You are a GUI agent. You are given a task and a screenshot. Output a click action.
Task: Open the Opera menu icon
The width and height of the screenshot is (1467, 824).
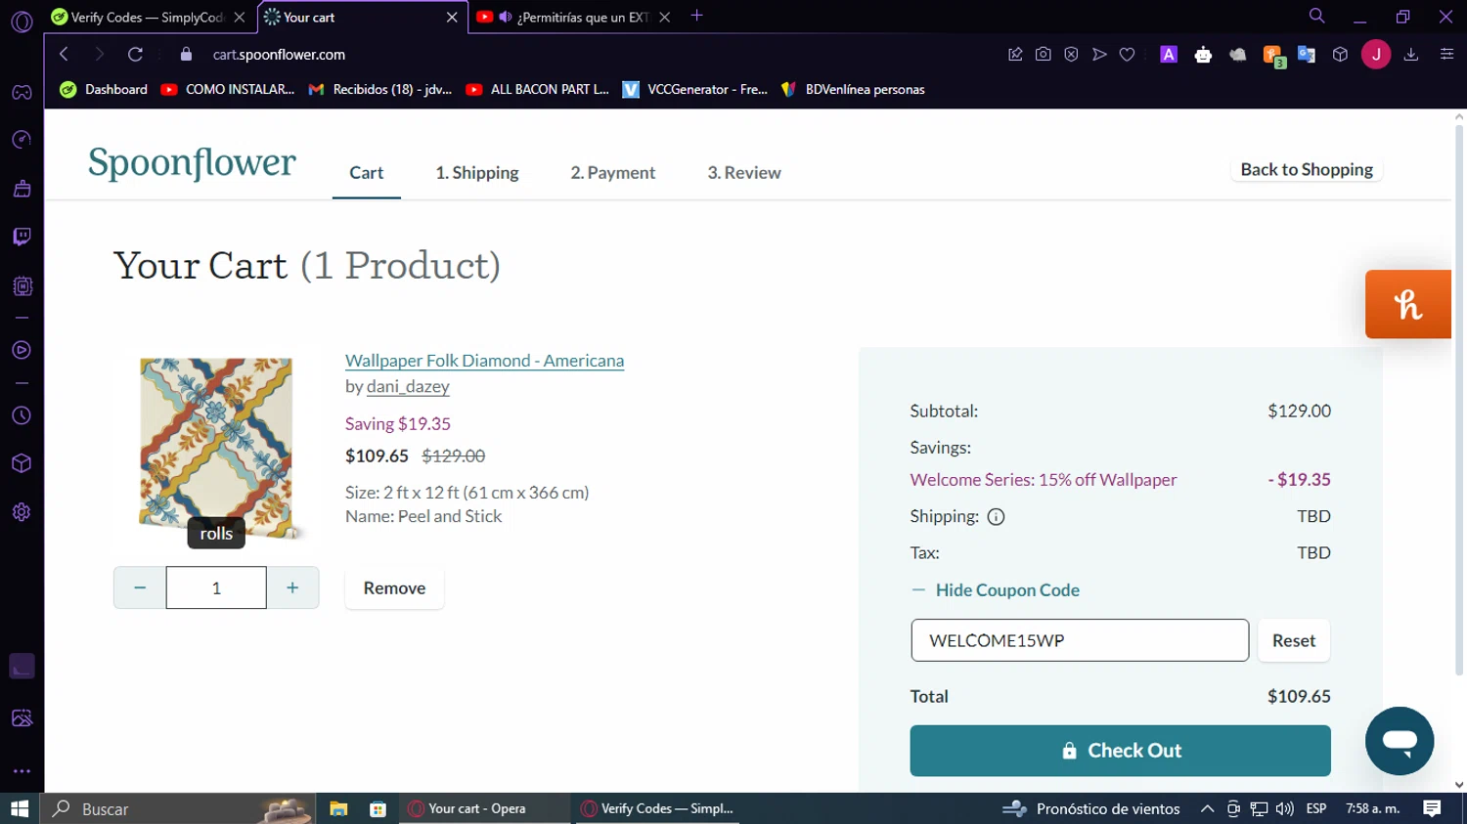pos(22,21)
